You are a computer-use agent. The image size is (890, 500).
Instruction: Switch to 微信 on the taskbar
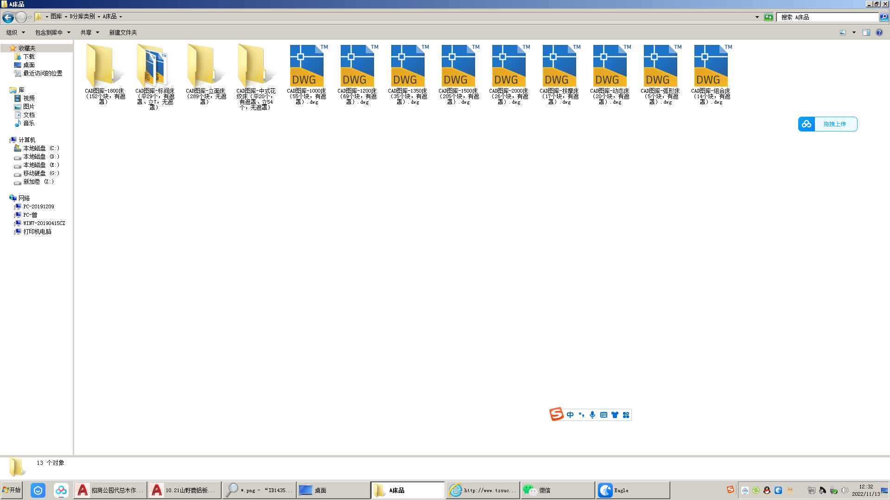point(557,490)
